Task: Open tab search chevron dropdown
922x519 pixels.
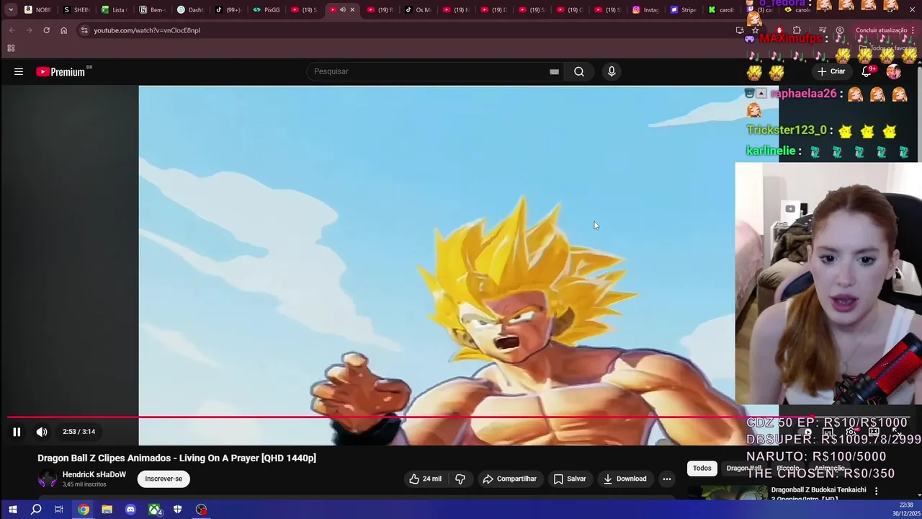Action: pyautogui.click(x=11, y=9)
